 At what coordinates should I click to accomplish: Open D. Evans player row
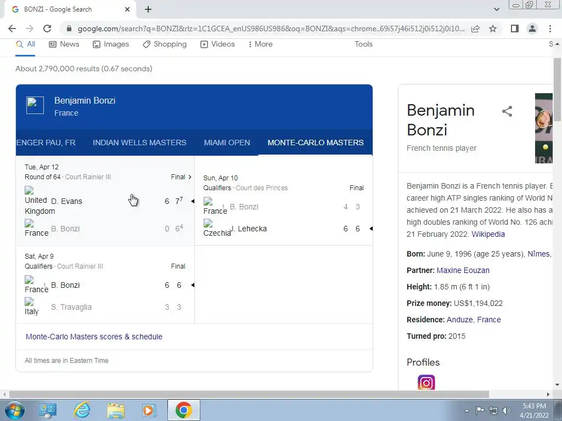106,201
